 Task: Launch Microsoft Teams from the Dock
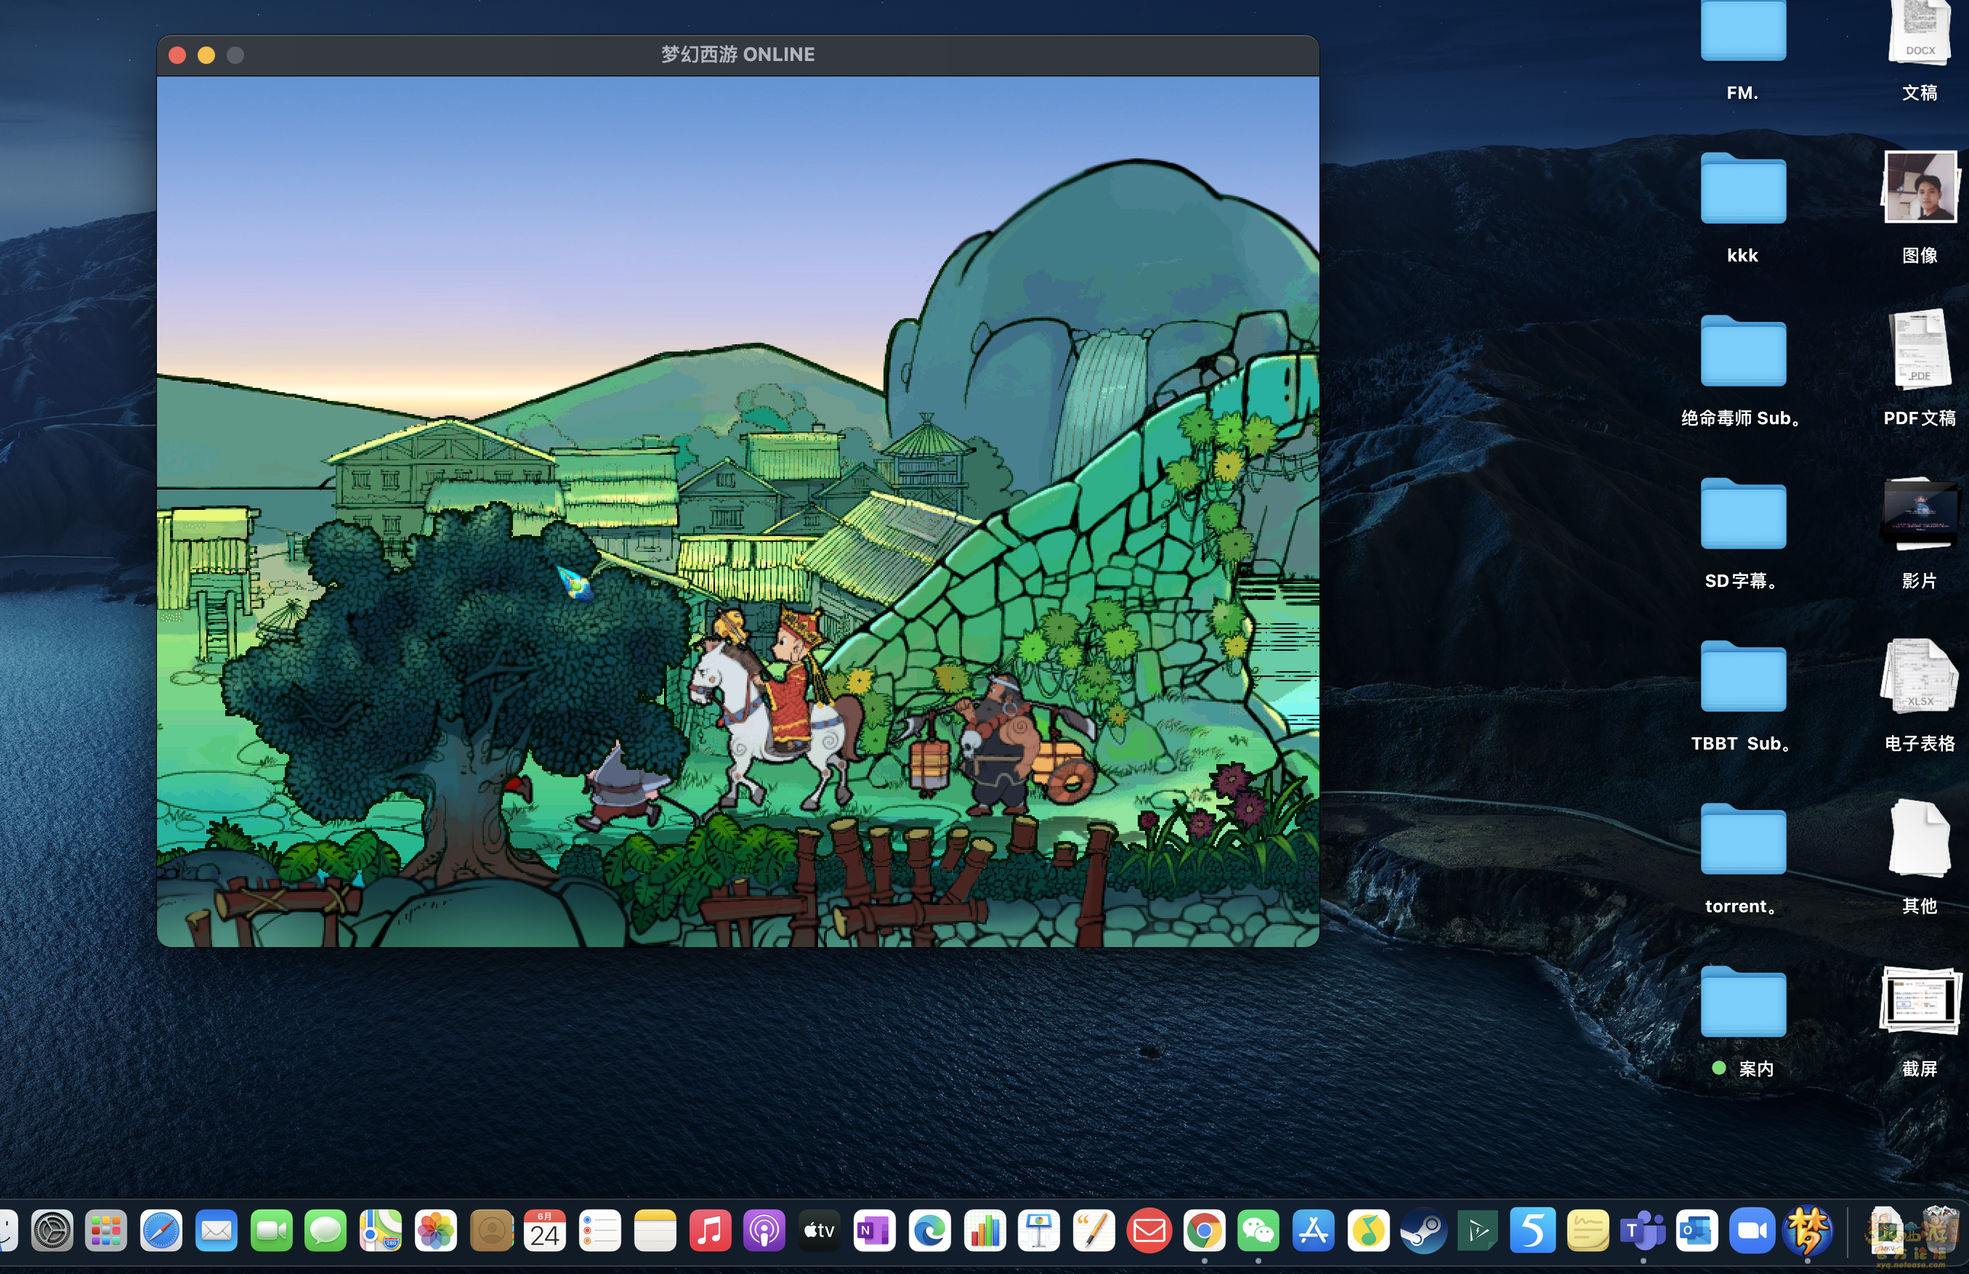tap(1643, 1231)
